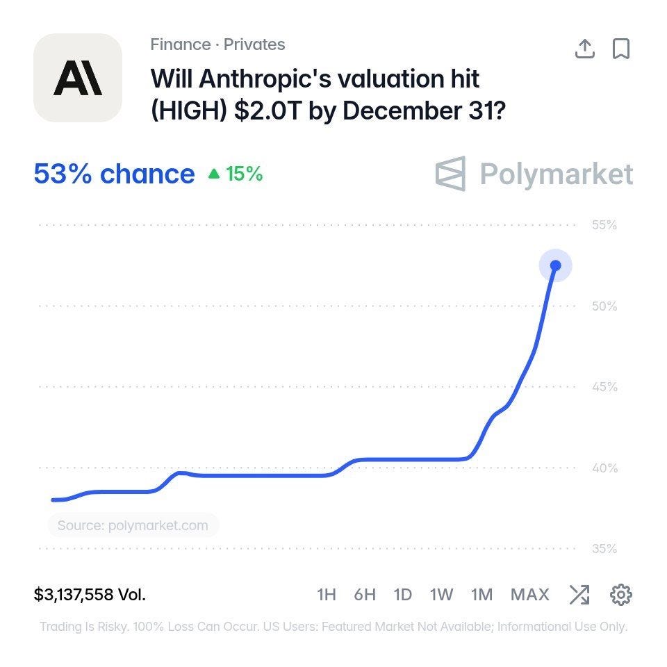
Task: Bookmark this market
Action: pyautogui.click(x=620, y=49)
